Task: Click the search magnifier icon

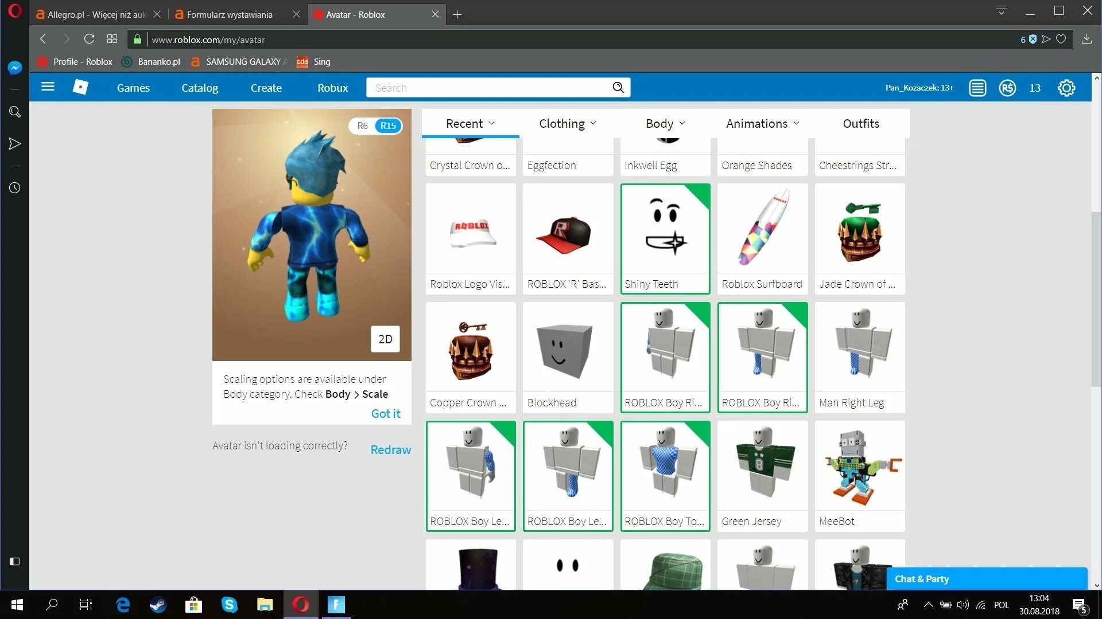Action: (619, 87)
